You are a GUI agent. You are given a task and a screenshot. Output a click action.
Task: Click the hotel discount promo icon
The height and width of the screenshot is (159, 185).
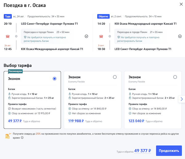coord(7,136)
